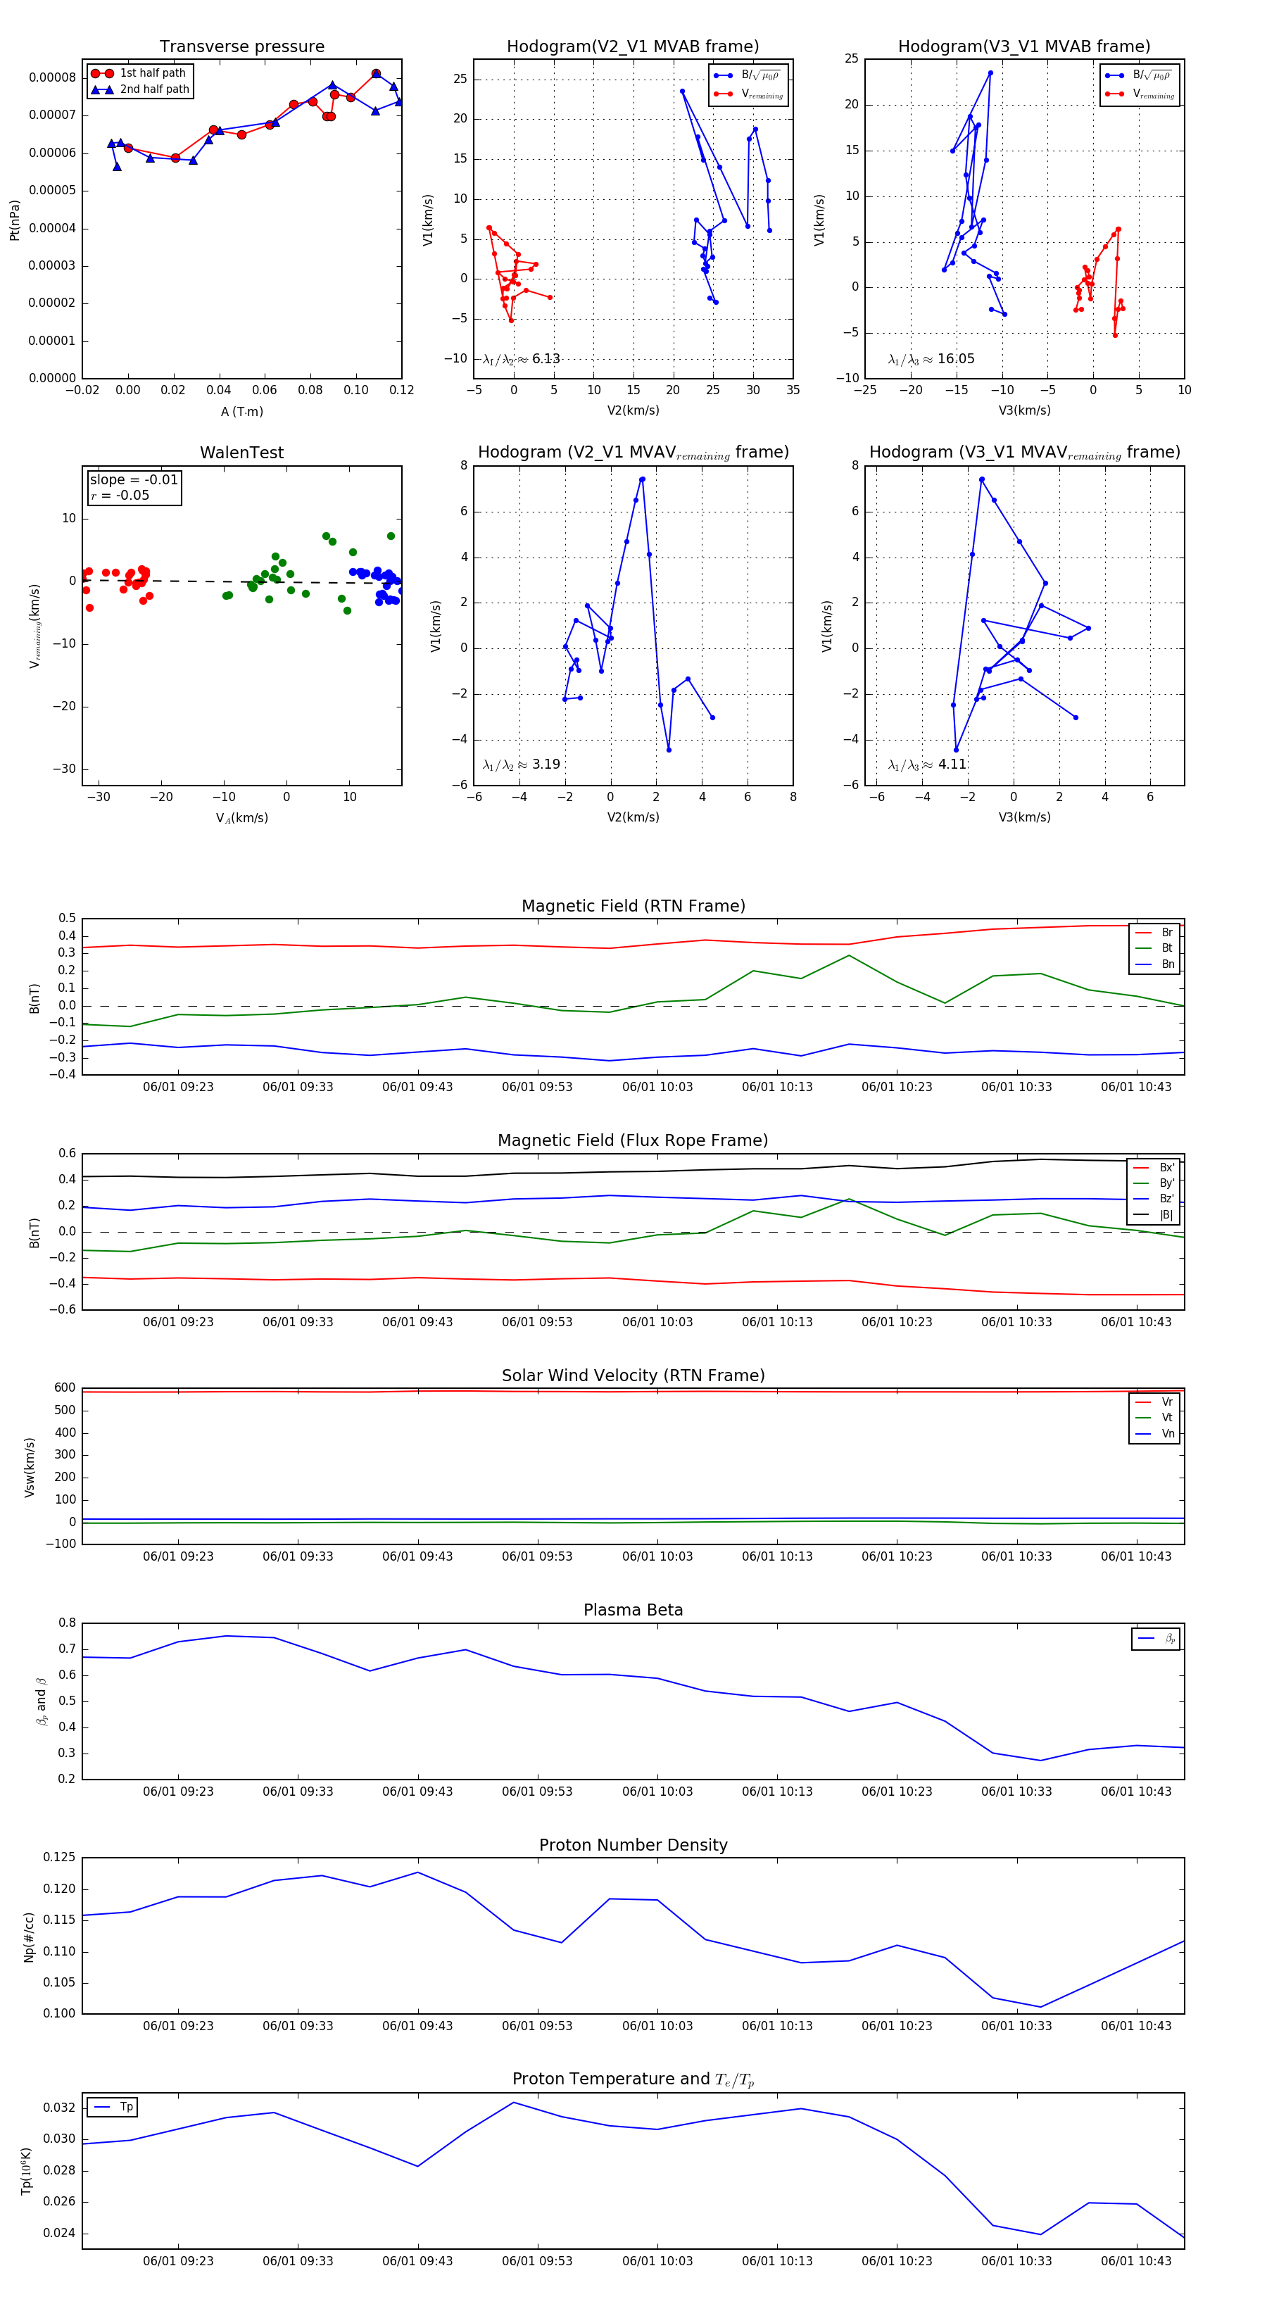The width and height of the screenshot is (1267, 2323).
Task: Click the By' legend entry
Action: pos(1154,1183)
